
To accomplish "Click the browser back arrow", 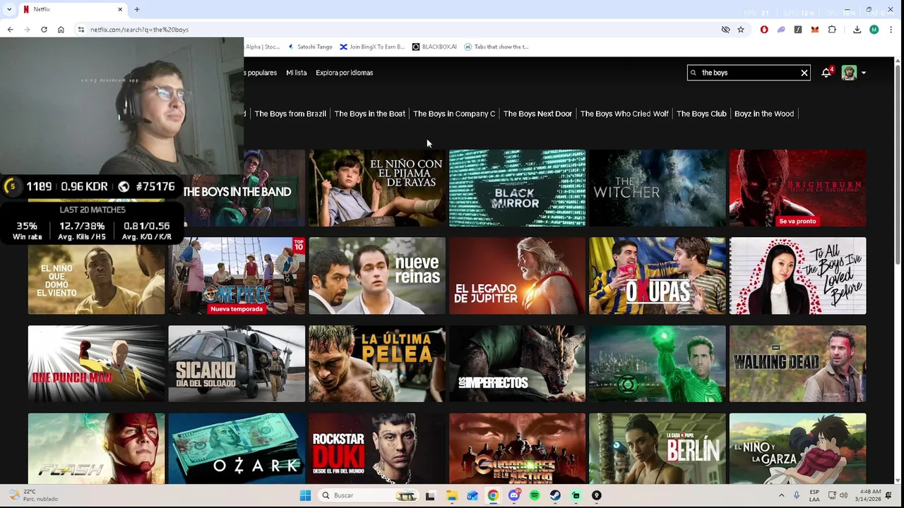I will 10,30.
